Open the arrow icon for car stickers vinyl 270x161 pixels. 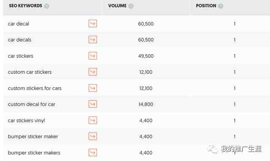[93, 120]
